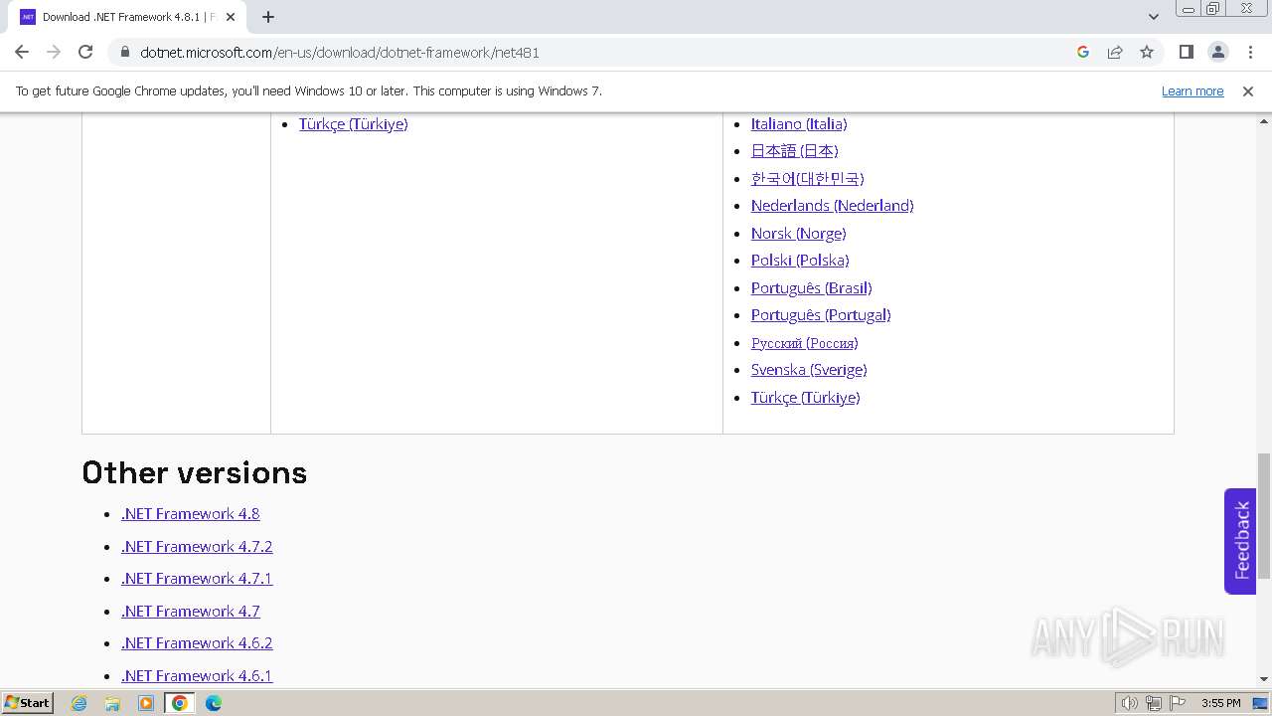The height and width of the screenshot is (716, 1272).
Task: Open Português (Brasil) language pack
Action: [x=812, y=287]
